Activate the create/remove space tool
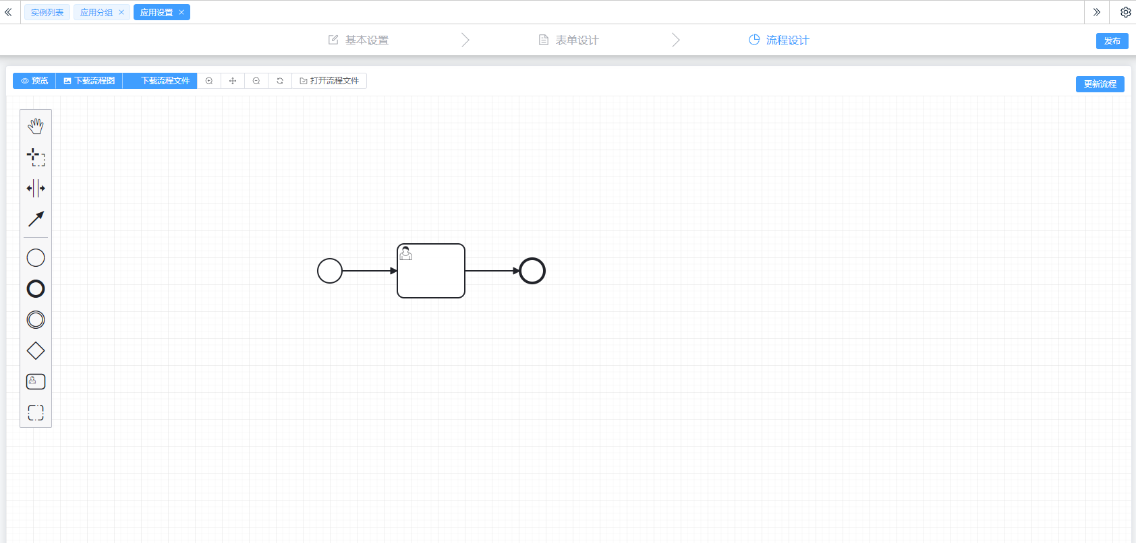 (36, 188)
